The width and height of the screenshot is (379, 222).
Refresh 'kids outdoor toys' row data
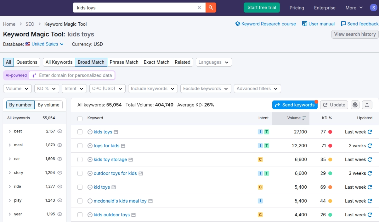pyautogui.click(x=370, y=215)
